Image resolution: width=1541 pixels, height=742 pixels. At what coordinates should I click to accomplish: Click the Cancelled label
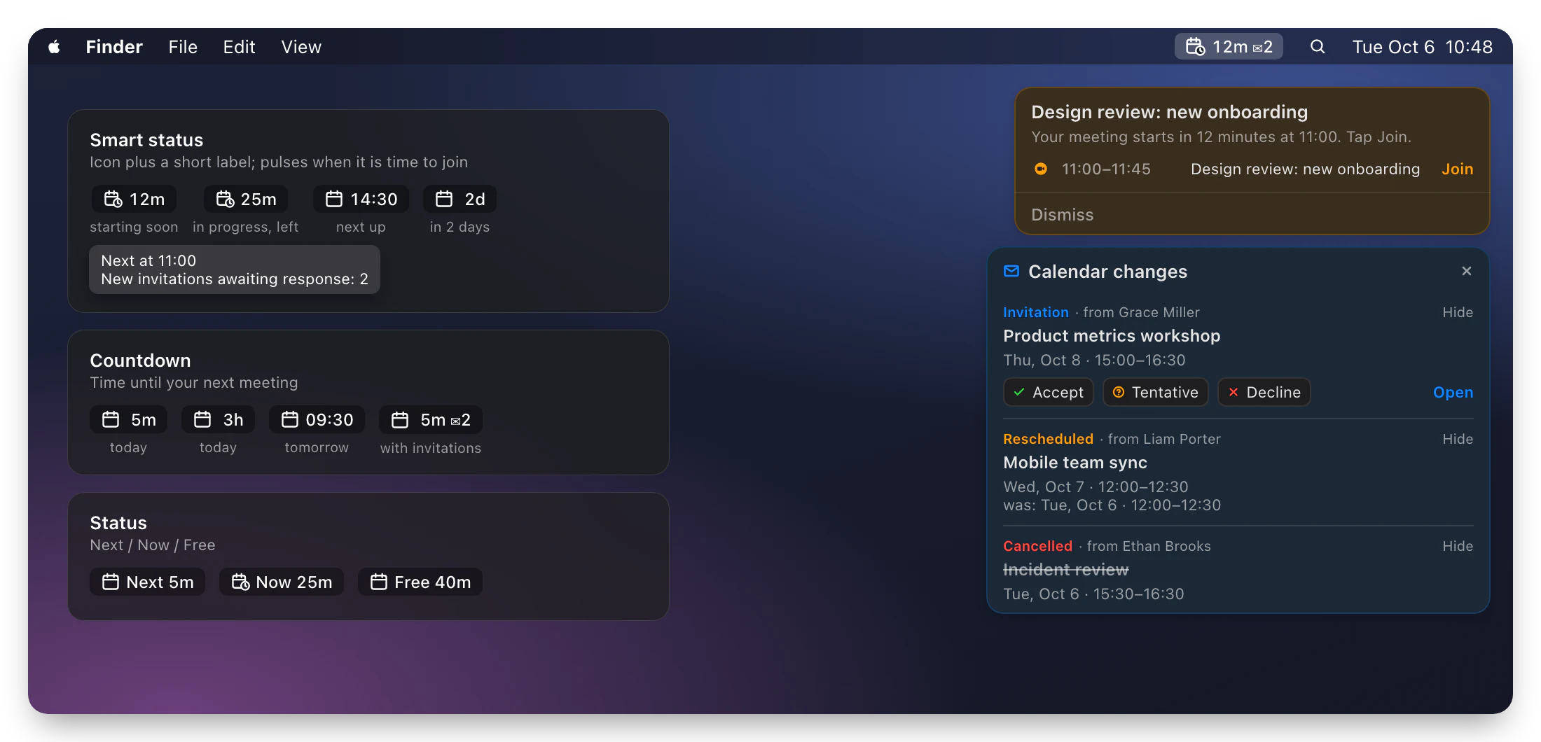coord(1037,546)
